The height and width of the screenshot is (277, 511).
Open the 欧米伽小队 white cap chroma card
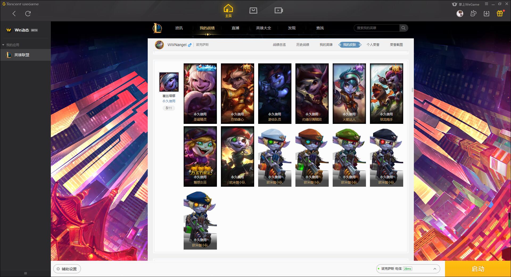pyautogui.click(x=275, y=156)
